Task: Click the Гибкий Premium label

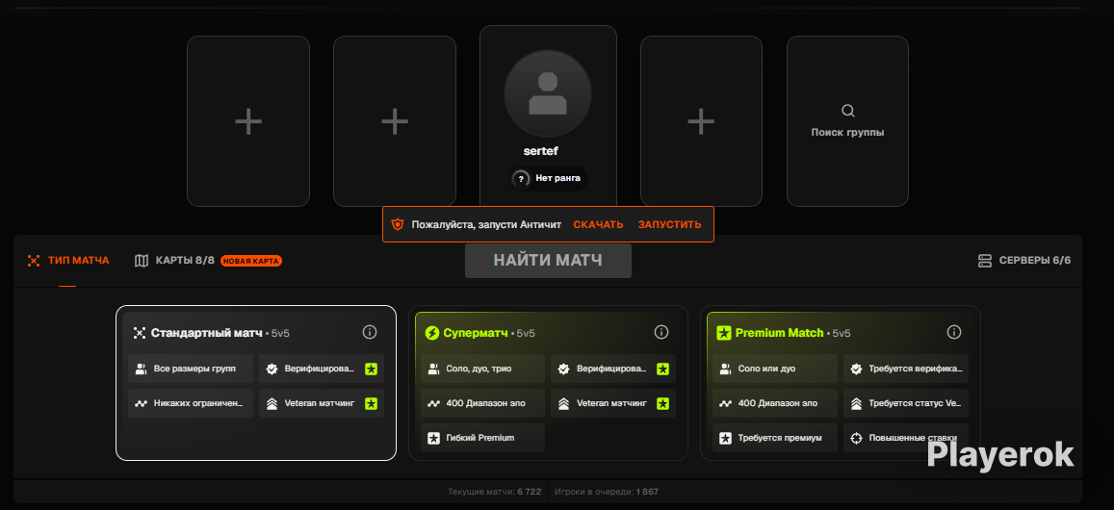Action: [x=479, y=438]
